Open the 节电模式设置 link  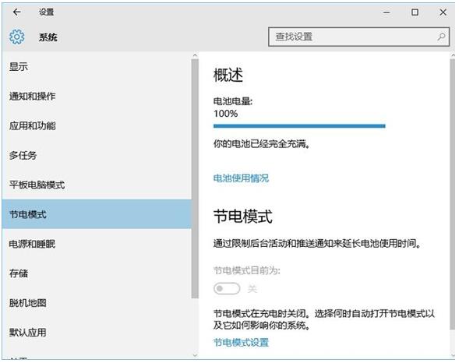(241, 342)
